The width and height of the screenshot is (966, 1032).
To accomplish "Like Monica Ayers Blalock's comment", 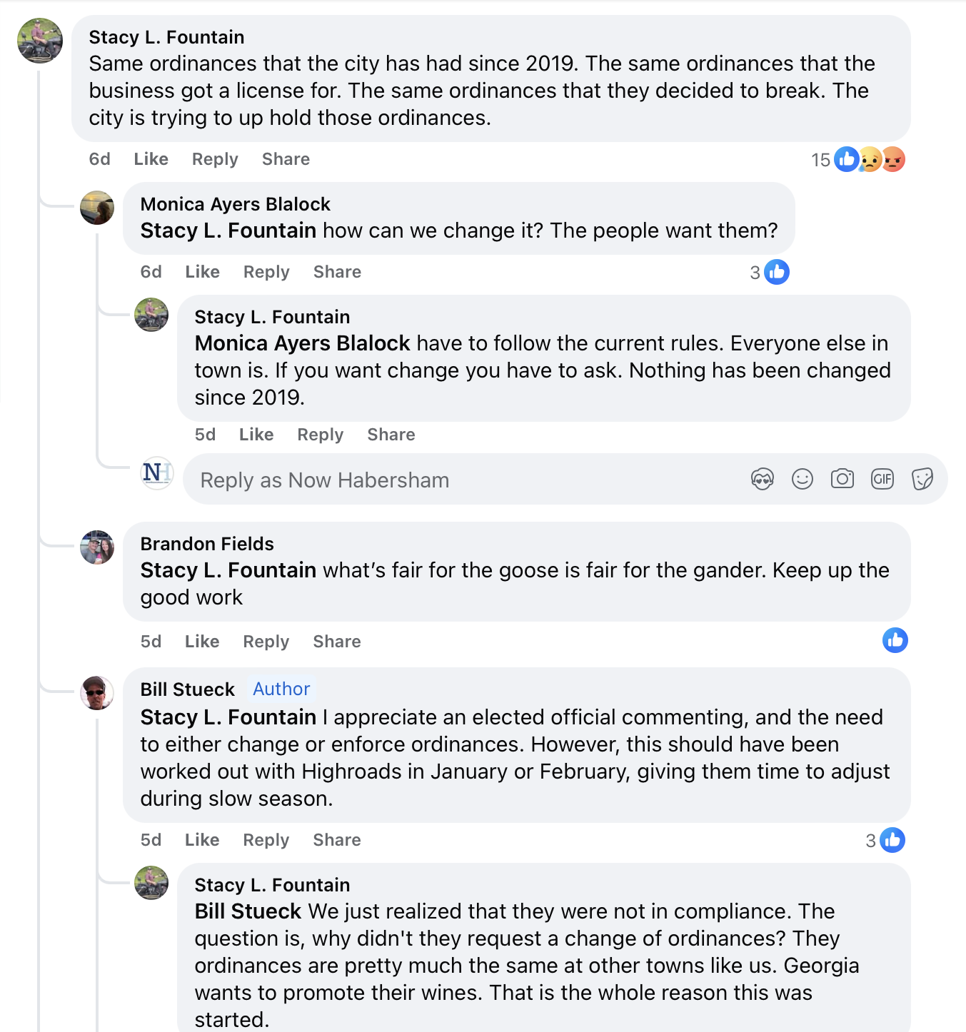I will [202, 272].
